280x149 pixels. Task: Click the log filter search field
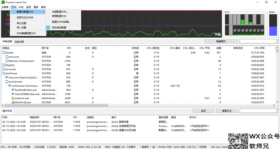click(x=257, y=111)
